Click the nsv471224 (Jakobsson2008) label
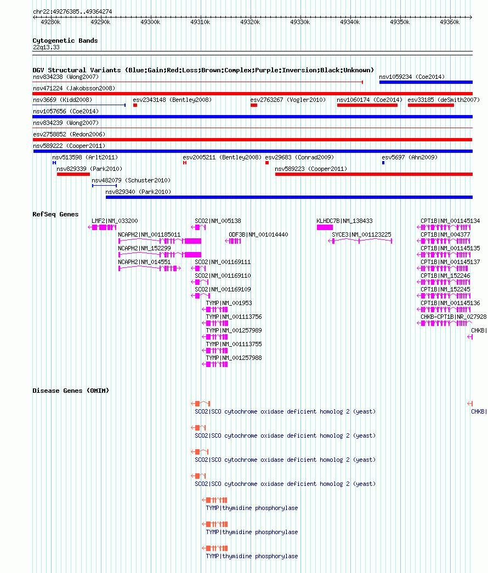 coord(74,88)
